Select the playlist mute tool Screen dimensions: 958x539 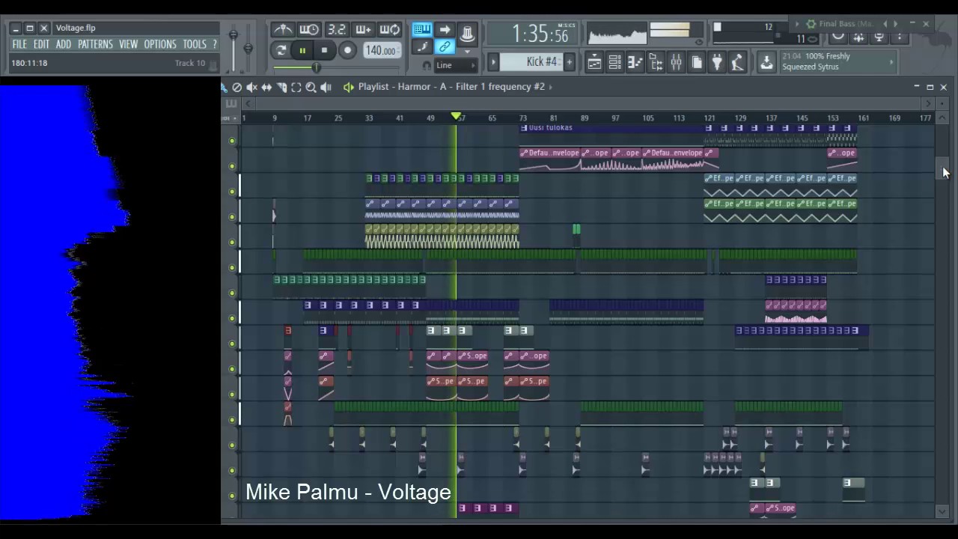[251, 88]
